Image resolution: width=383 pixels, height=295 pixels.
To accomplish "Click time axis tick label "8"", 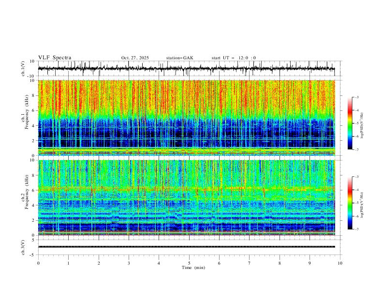I will (x=280, y=263).
